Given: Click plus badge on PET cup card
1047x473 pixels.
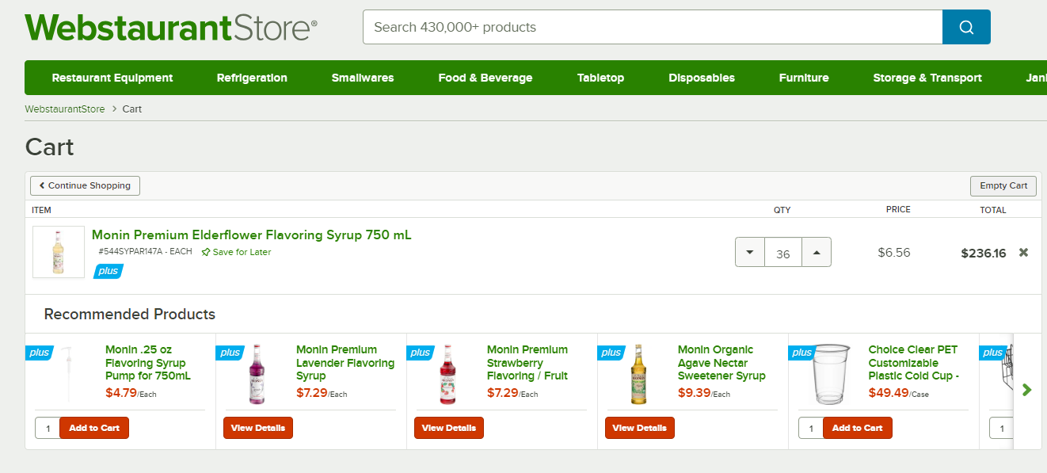Looking at the screenshot, I should click(x=801, y=353).
